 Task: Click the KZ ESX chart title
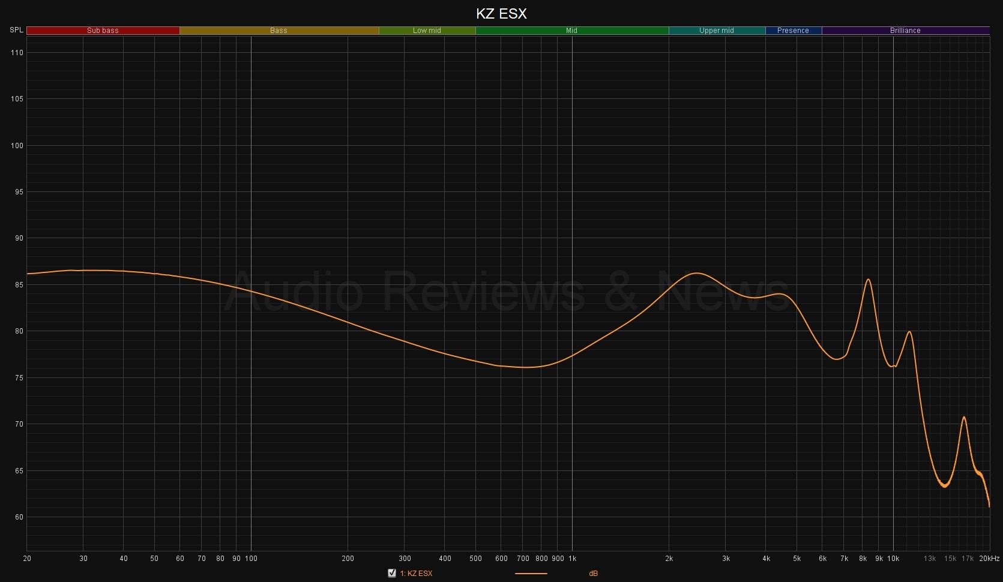[x=501, y=13]
